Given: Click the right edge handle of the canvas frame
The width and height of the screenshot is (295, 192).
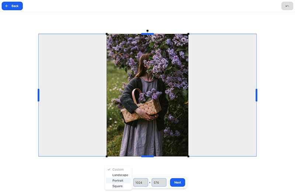Looking at the screenshot, I should 256,95.
